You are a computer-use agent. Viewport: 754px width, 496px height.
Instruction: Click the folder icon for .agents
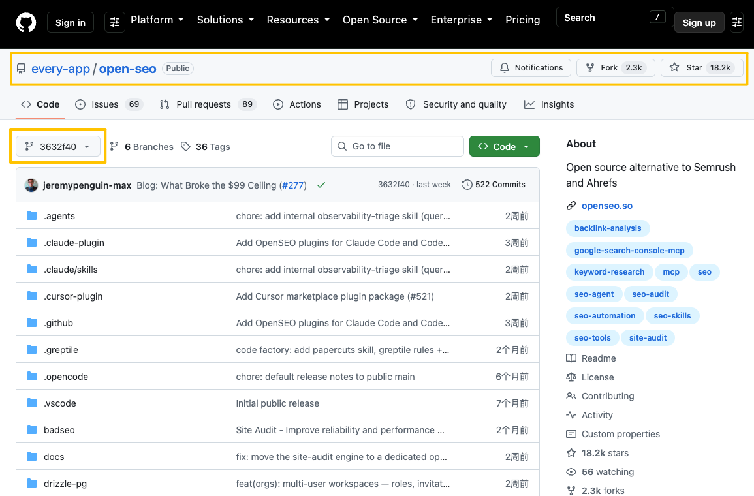point(32,216)
